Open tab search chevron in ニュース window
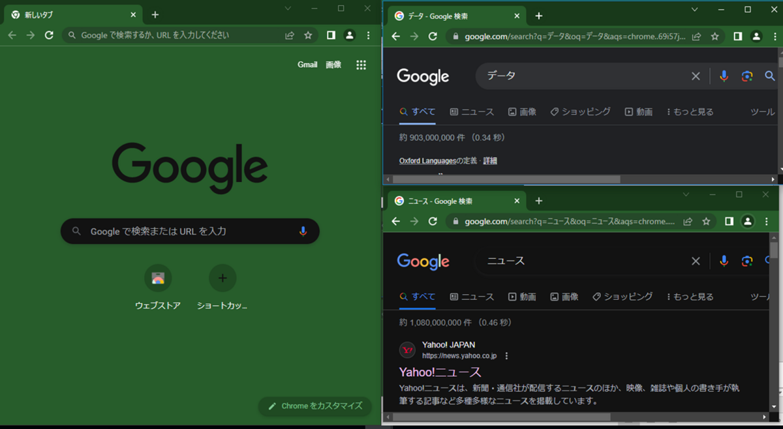Viewport: 783px width, 429px height. tap(686, 194)
